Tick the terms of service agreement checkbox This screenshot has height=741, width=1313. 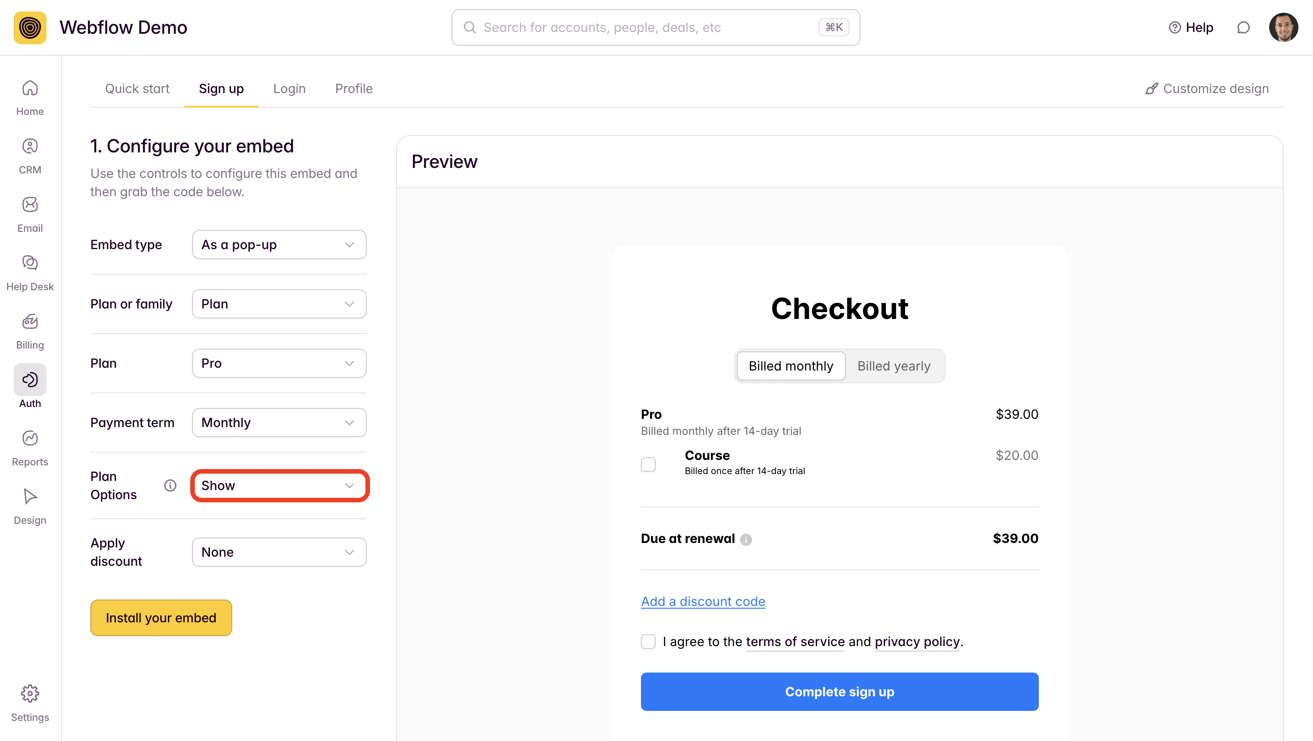(x=648, y=641)
